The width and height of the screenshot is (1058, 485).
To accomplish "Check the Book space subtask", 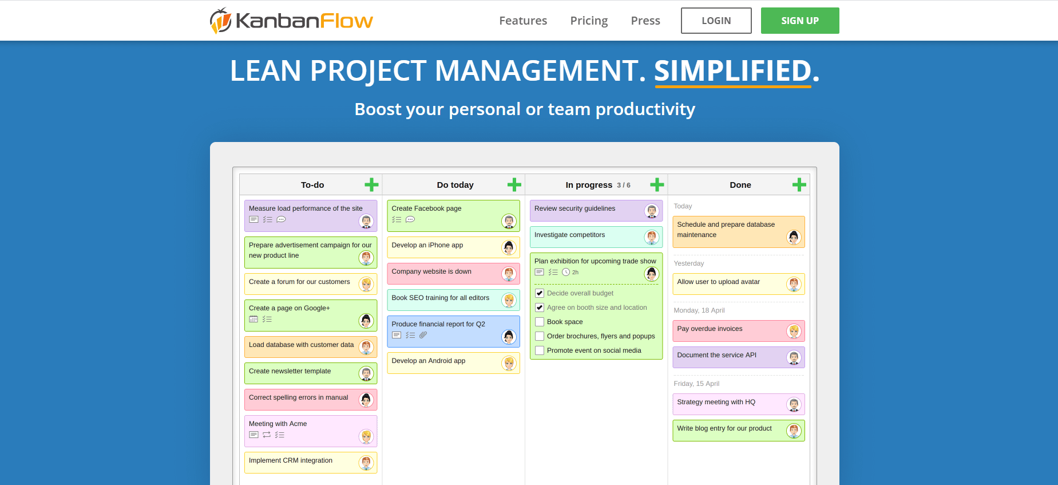I will (540, 322).
